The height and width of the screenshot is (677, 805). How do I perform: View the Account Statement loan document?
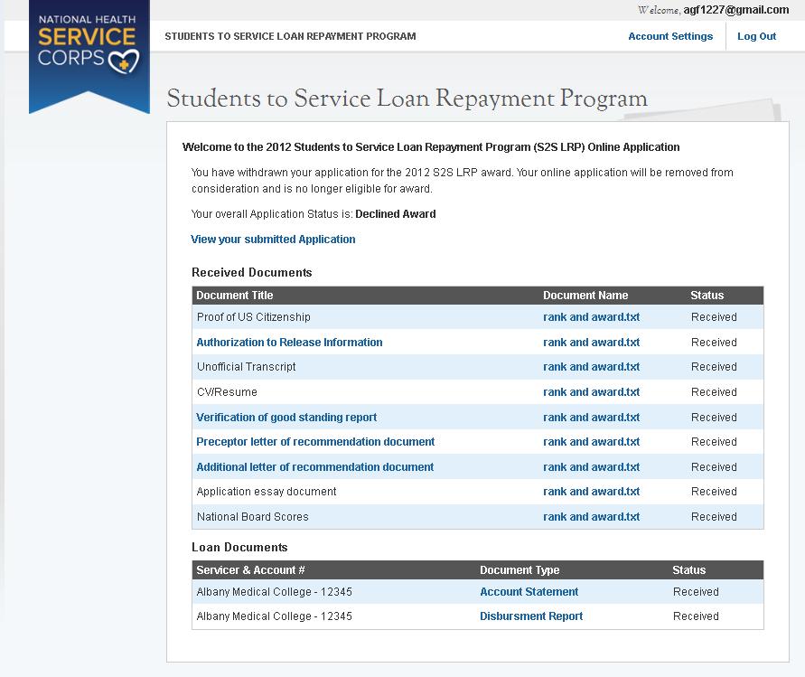point(529,592)
